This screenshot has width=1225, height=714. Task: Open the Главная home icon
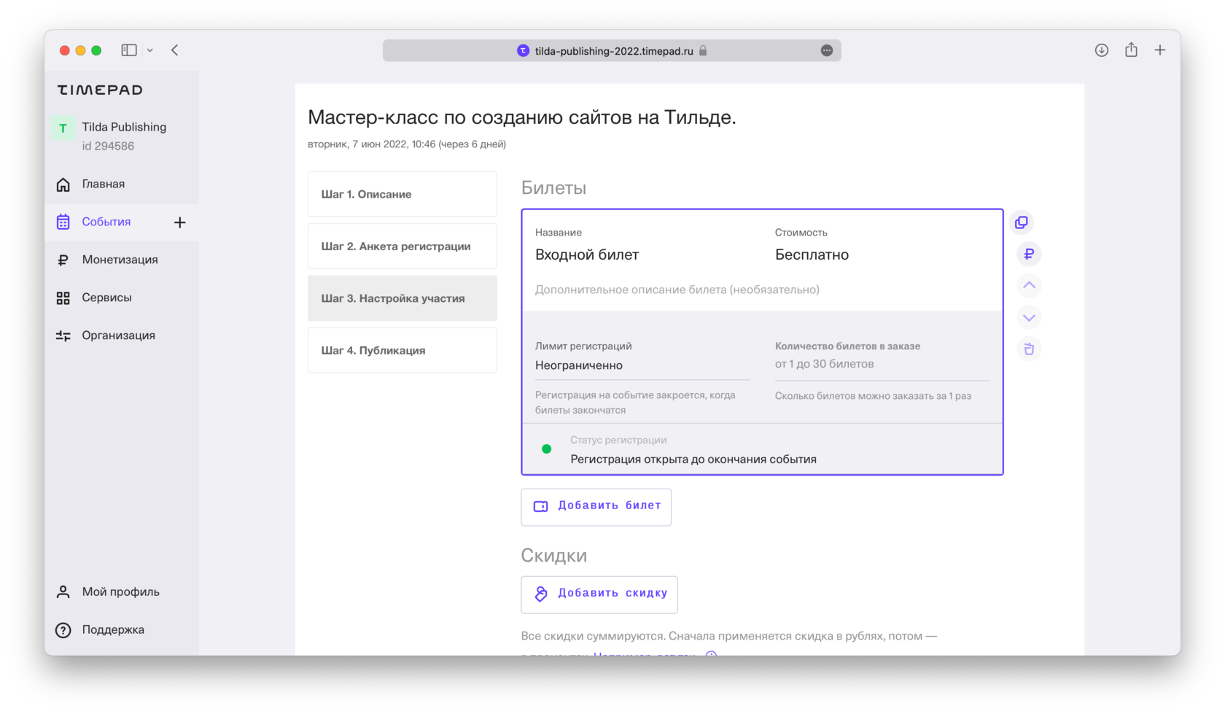coord(63,185)
